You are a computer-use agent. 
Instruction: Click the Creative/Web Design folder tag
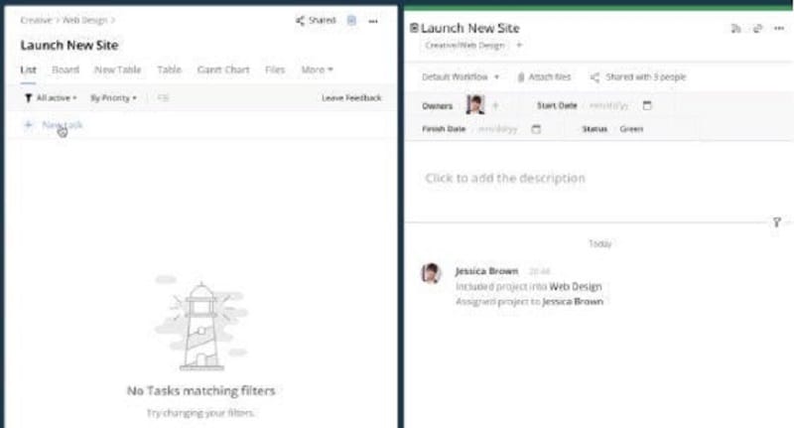click(x=464, y=45)
